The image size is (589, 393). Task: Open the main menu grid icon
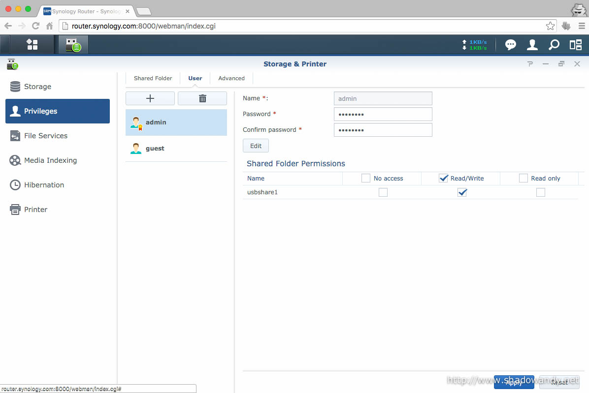pos(32,45)
